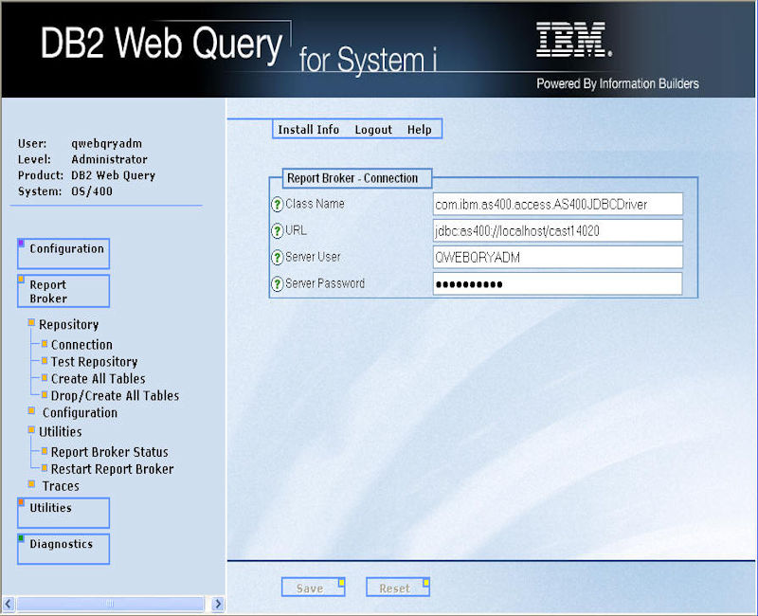The image size is (758, 616).
Task: Click the OS/400 system value
Action: point(92,191)
